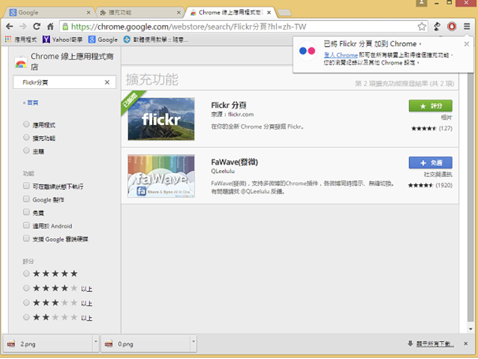
Task: Go forward using the browser forward arrow
Action: click(x=23, y=26)
